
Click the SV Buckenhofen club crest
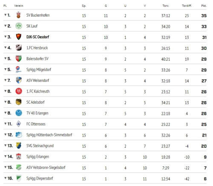tap(18, 15)
